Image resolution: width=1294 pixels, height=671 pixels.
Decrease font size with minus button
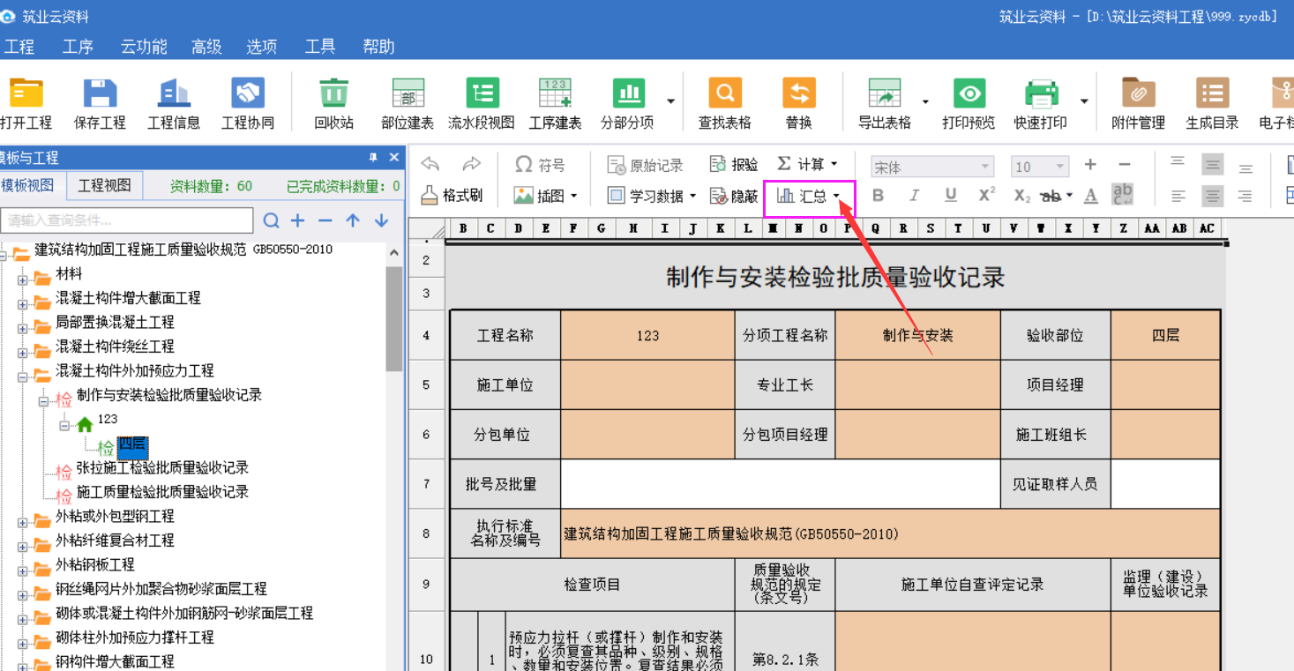[1125, 165]
